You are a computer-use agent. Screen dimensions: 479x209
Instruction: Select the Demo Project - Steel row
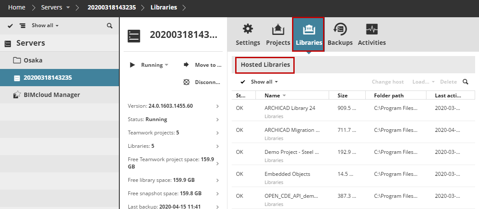coord(353,154)
